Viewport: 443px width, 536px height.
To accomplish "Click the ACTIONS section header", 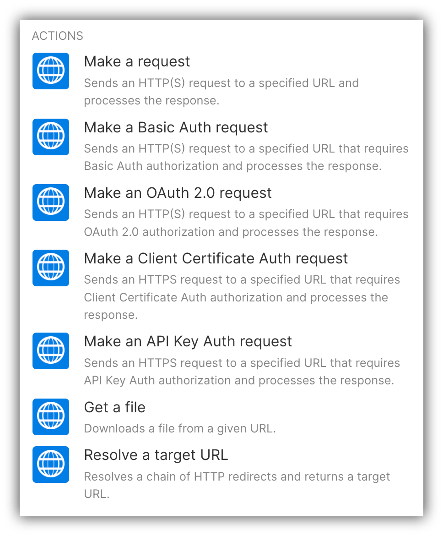I will pyautogui.click(x=58, y=36).
